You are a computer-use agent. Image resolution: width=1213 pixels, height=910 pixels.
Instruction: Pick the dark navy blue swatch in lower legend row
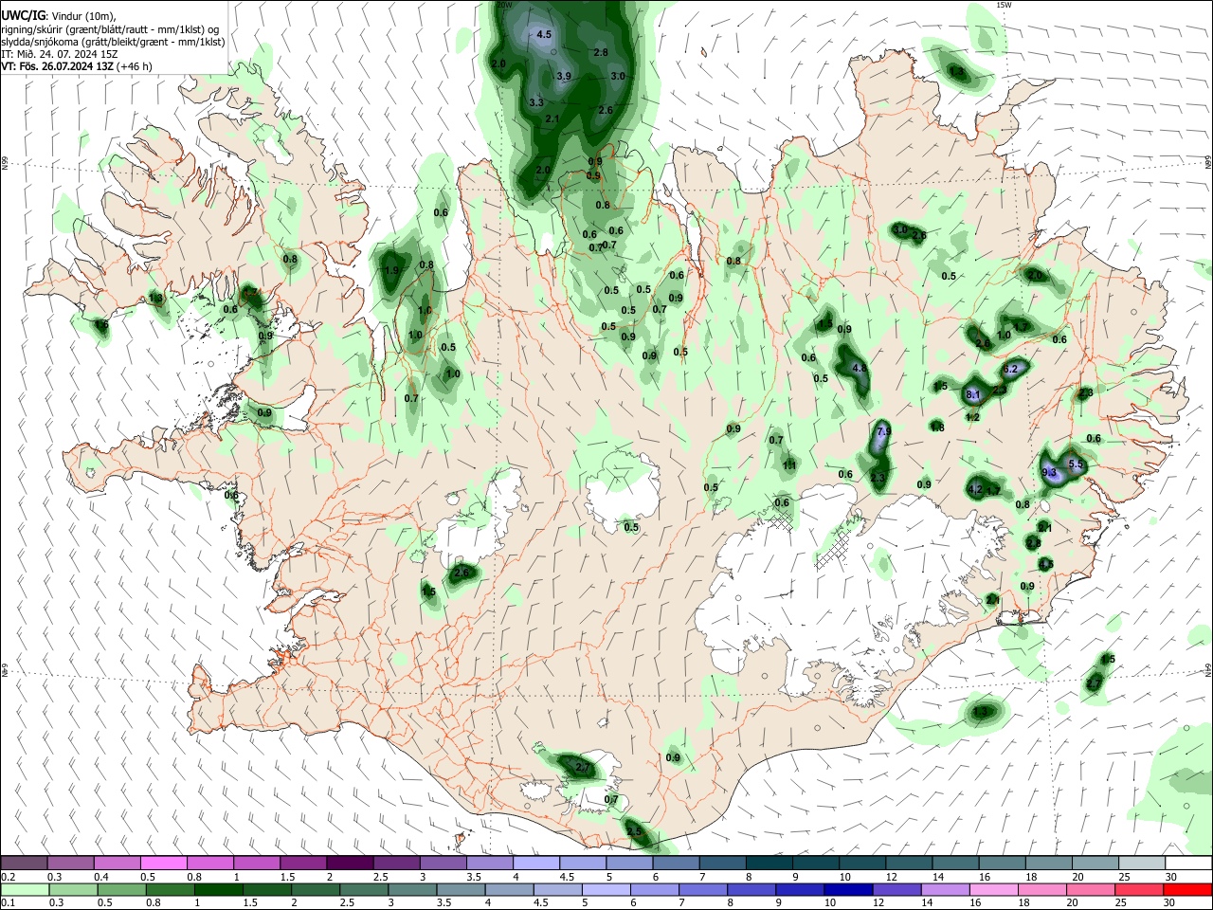[846, 889]
